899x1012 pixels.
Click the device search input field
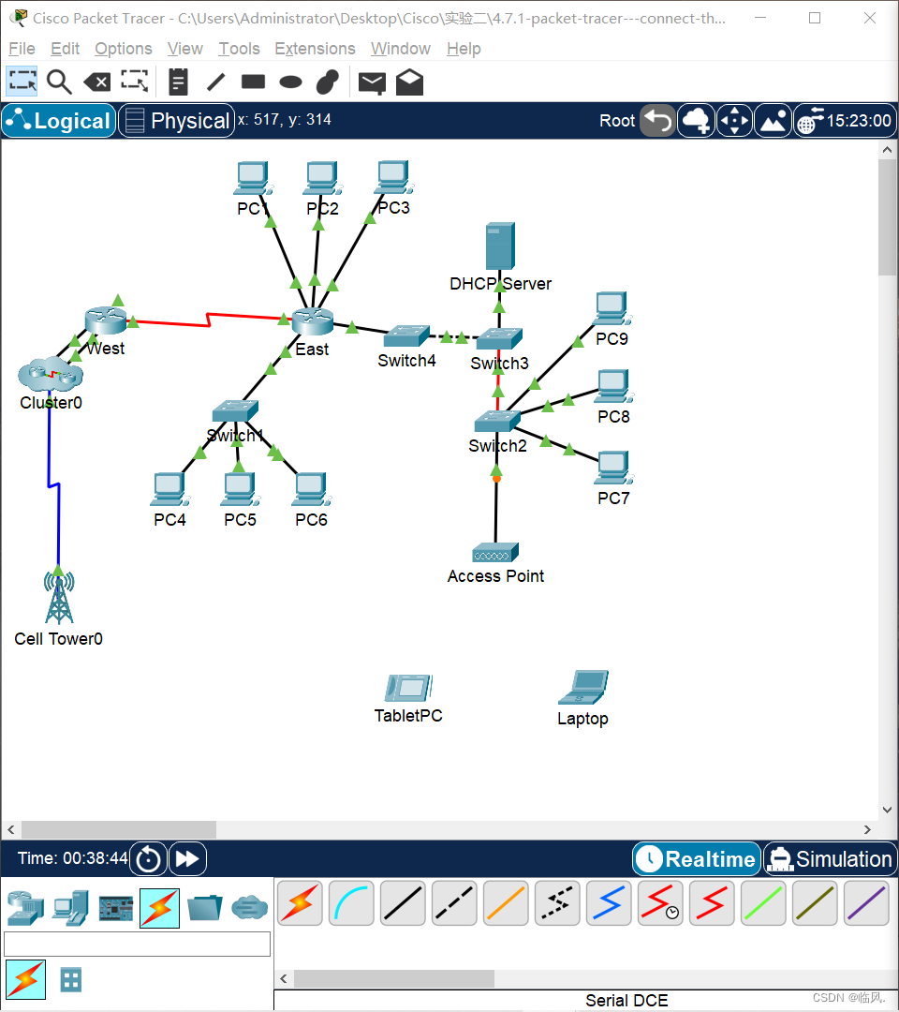pos(137,944)
